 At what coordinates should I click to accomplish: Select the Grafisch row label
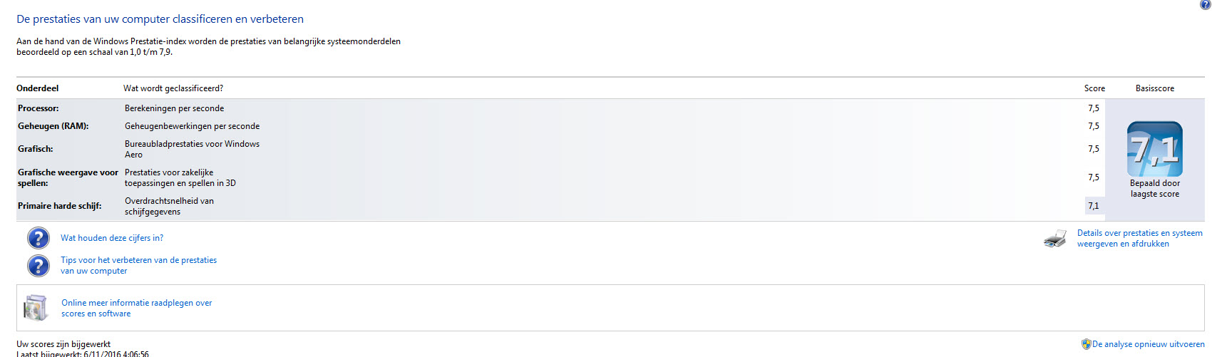[36, 149]
